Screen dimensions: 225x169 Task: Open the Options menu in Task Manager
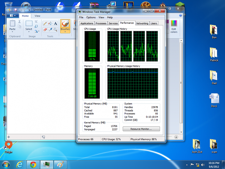pos(91,17)
